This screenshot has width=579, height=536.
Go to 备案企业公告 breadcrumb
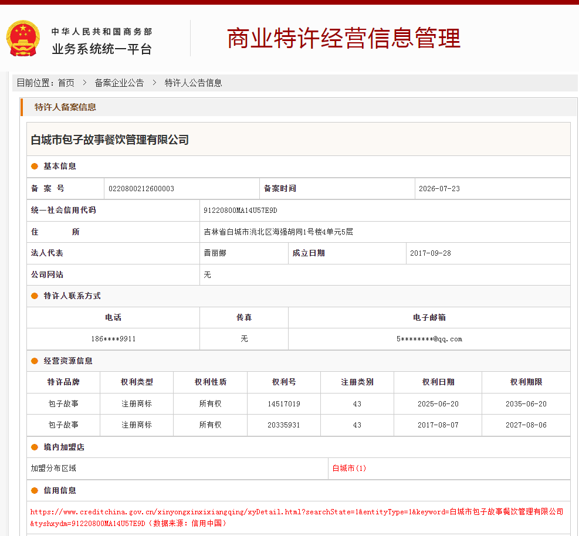pyautogui.click(x=119, y=83)
